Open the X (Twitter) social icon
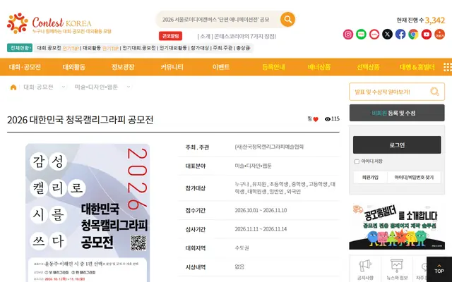This screenshot has width=452, height=282. click(387, 35)
